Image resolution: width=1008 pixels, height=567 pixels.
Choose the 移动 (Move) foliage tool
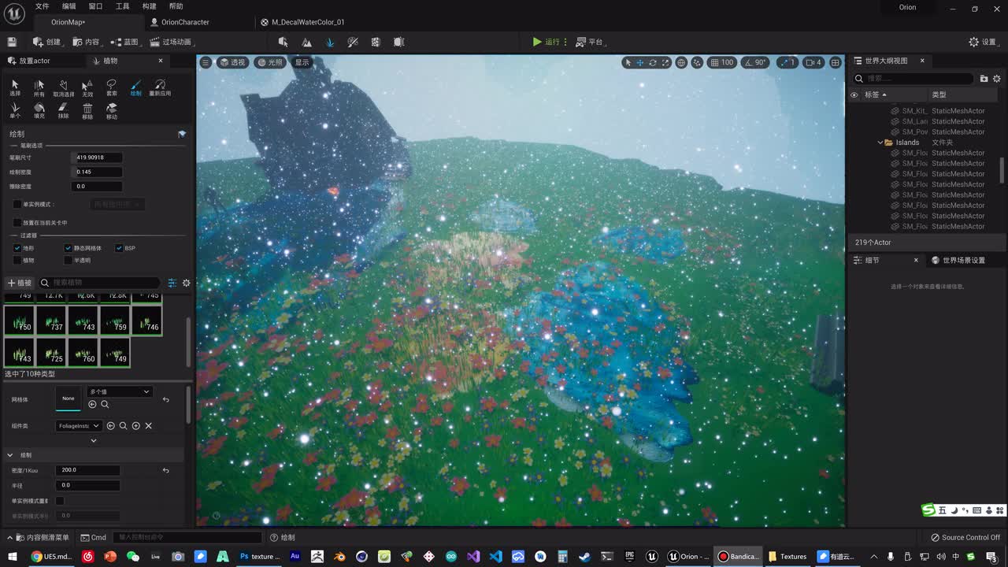pyautogui.click(x=112, y=111)
